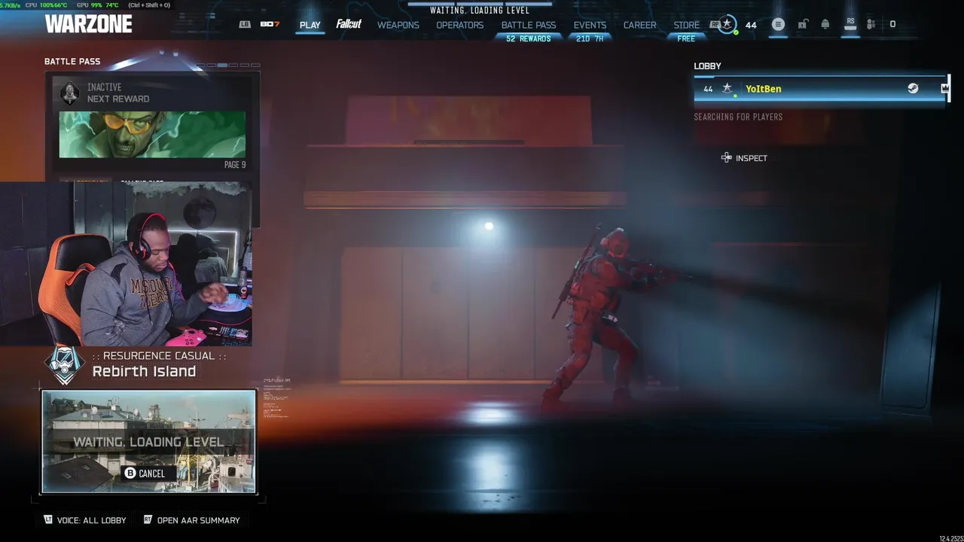
Task: Switch to the Operators tab
Action: point(459,25)
